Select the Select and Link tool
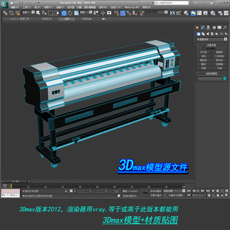Screen dimensions: 230x230 click(x=5, y=13)
